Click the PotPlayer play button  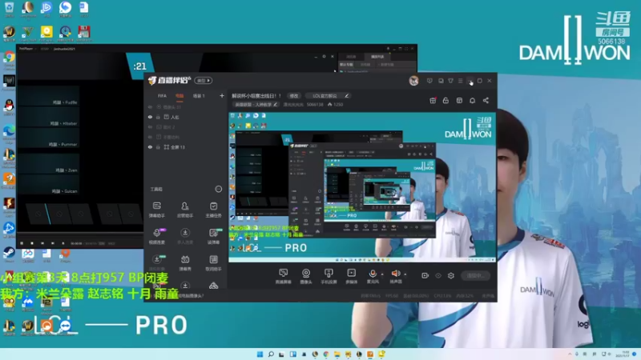[22, 243]
